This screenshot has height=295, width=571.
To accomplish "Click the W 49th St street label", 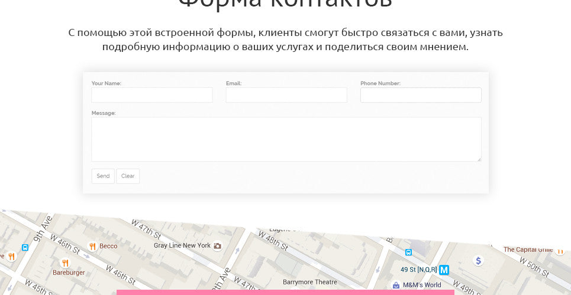I will pos(468,288).
